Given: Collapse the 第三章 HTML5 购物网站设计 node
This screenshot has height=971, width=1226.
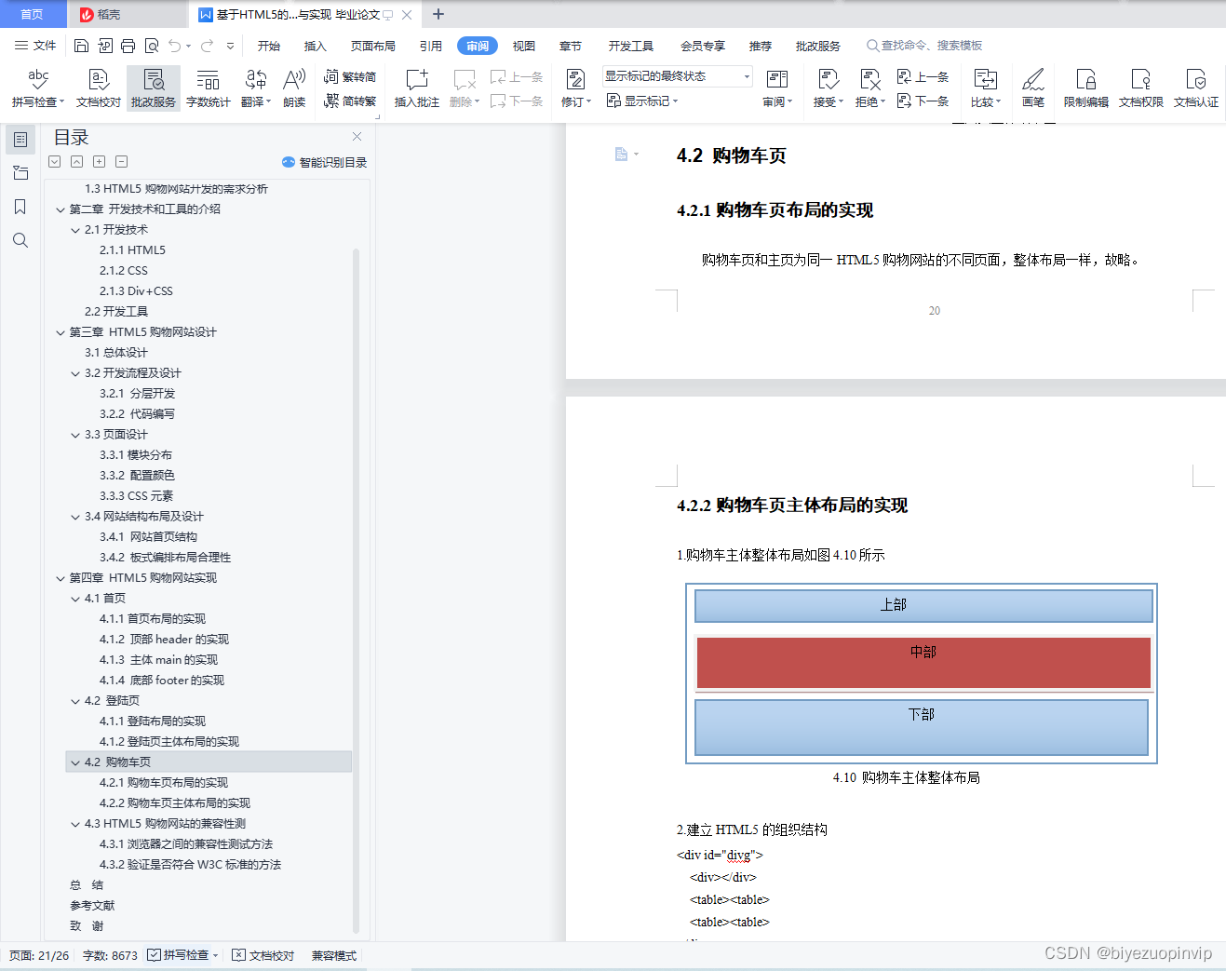Looking at the screenshot, I should tap(61, 332).
